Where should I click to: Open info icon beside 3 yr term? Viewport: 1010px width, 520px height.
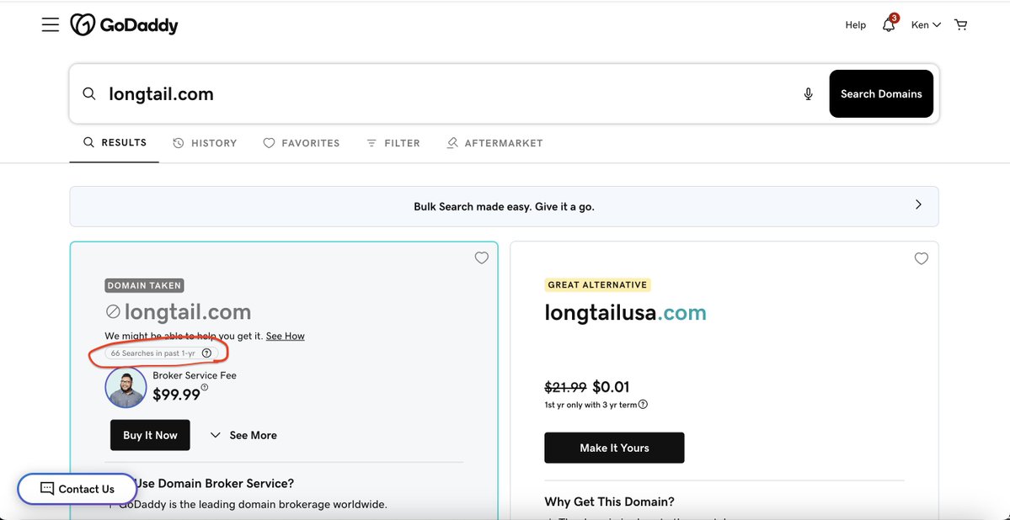[643, 405]
